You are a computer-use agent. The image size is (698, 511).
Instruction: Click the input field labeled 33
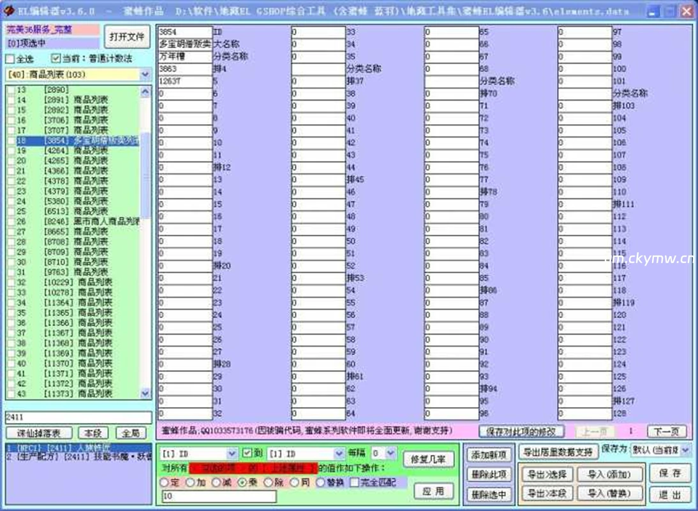click(318, 32)
